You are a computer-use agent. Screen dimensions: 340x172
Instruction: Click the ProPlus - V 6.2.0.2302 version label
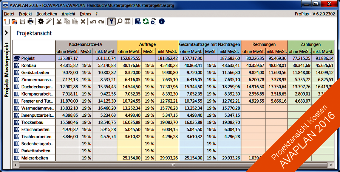click(315, 14)
